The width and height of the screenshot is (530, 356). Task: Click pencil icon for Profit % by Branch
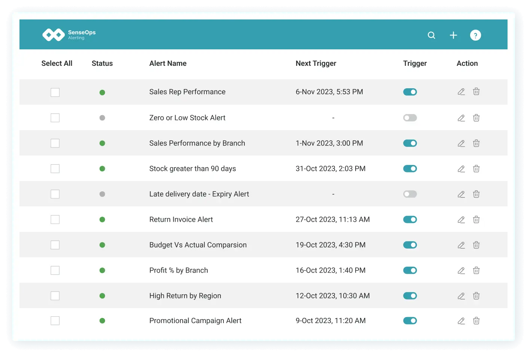click(461, 270)
